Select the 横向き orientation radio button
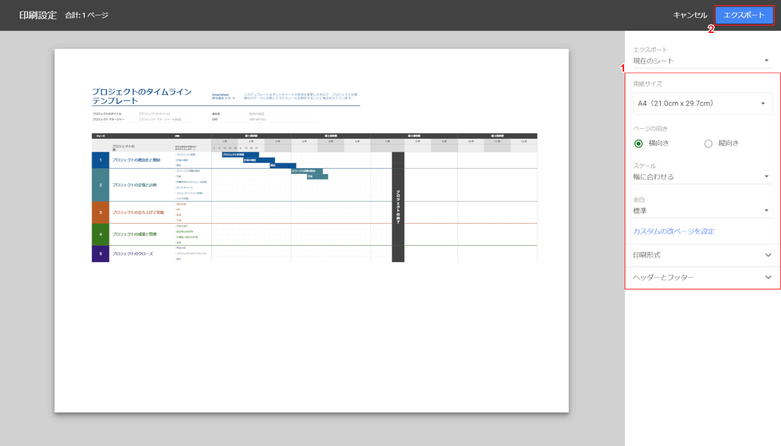This screenshot has height=446, width=781. pyautogui.click(x=639, y=143)
